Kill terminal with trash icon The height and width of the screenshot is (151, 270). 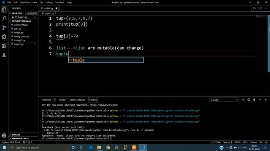[254, 100]
